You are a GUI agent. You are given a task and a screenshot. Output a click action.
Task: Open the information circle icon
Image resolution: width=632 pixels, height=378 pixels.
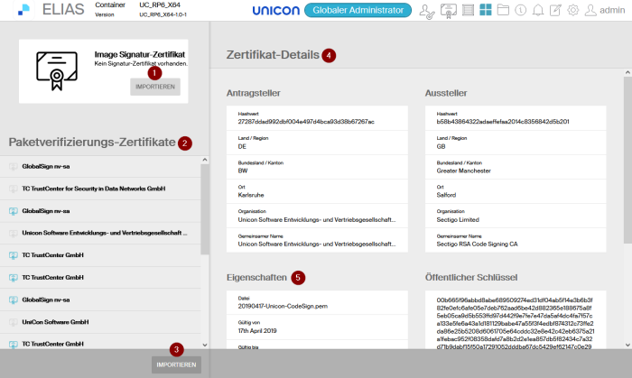pyautogui.click(x=520, y=10)
